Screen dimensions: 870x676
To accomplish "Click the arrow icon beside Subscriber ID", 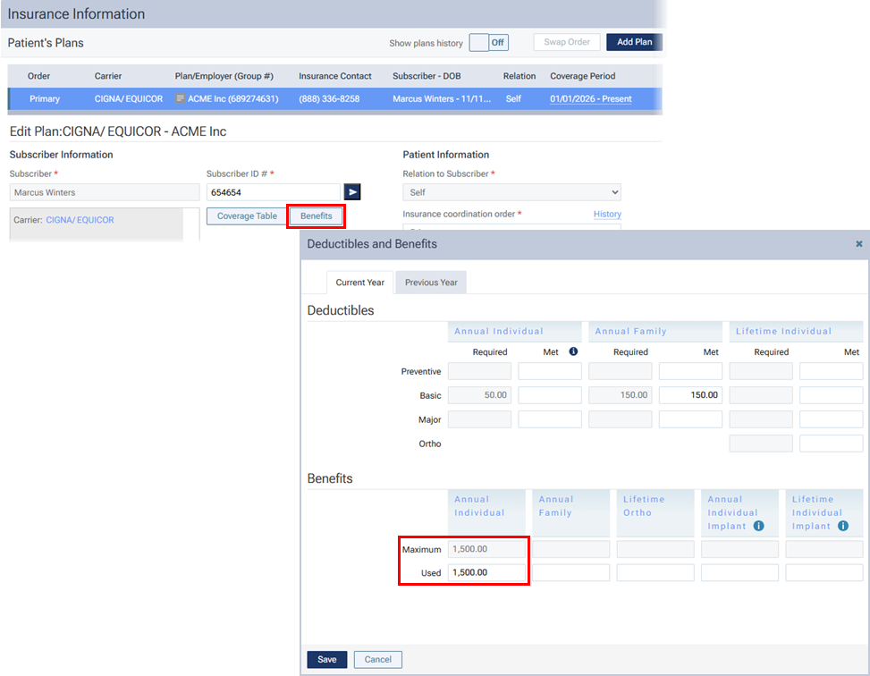I will (x=352, y=191).
